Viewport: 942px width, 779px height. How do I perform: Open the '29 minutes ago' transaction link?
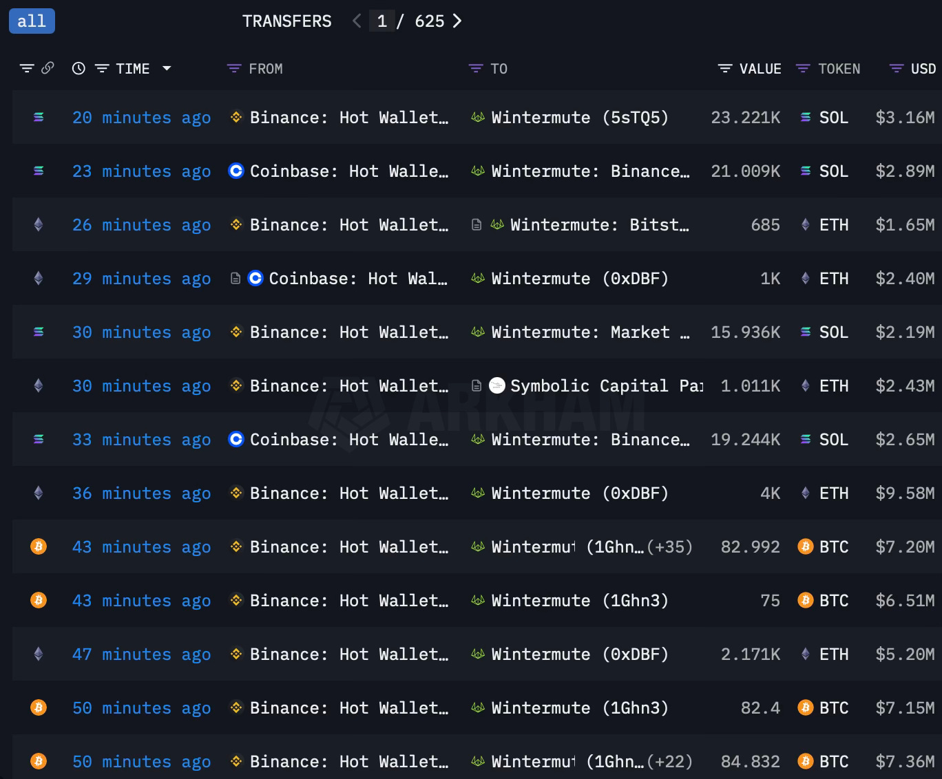141,279
